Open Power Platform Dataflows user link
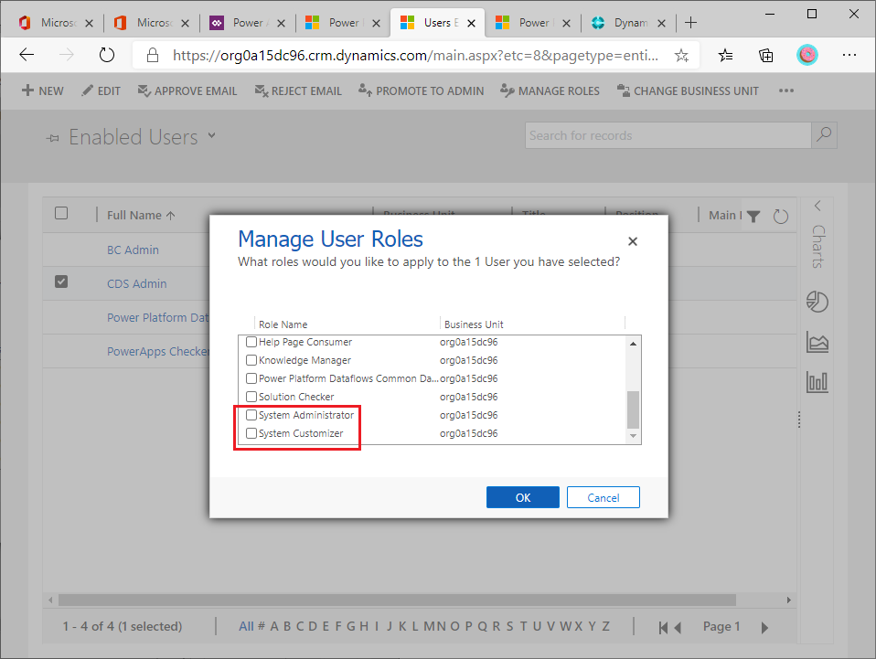Image resolution: width=876 pixels, height=659 pixels. pyautogui.click(x=157, y=317)
